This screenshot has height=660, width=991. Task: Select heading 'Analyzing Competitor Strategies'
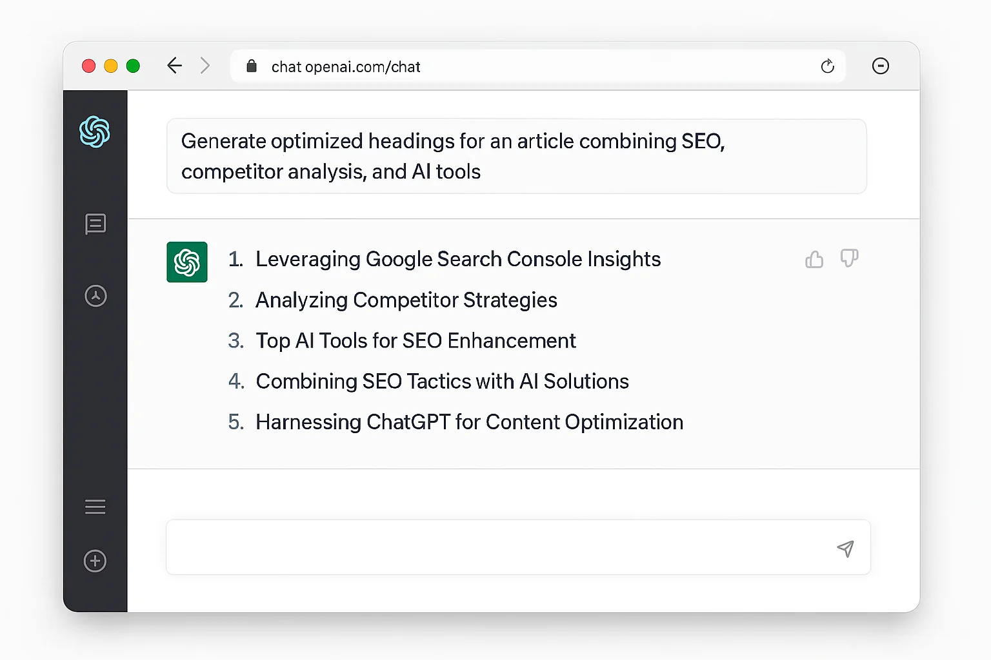pyautogui.click(x=406, y=300)
